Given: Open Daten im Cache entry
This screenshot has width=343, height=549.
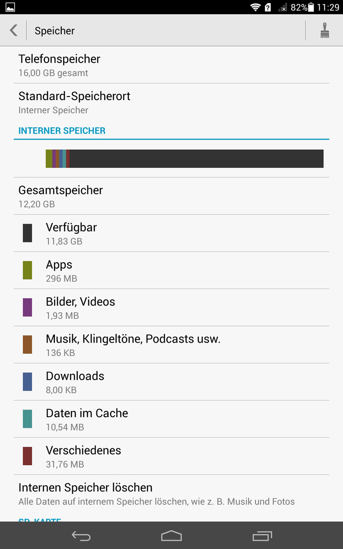Looking at the screenshot, I should (171, 419).
